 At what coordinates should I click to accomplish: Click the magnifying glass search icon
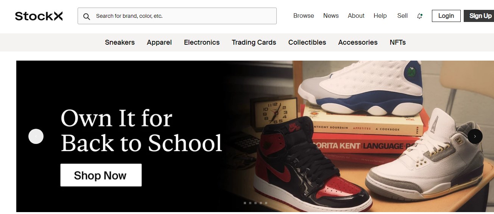pos(87,16)
